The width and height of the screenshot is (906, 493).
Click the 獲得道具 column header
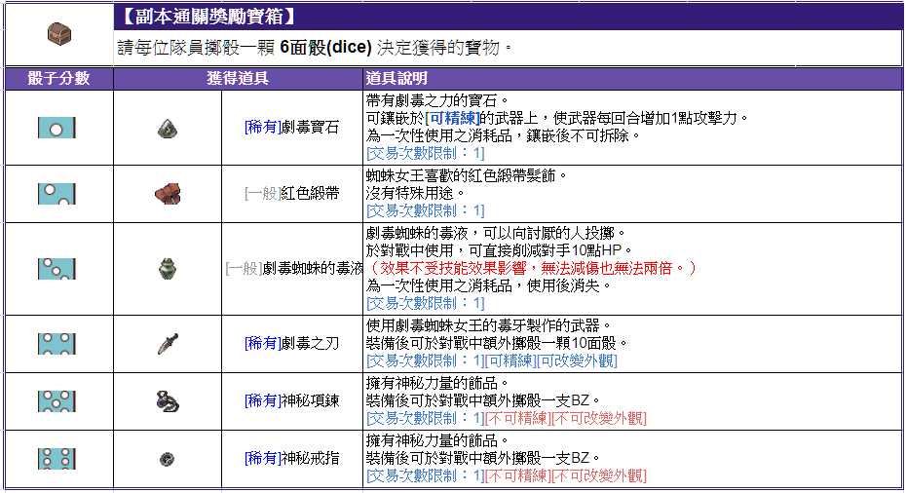pos(238,78)
